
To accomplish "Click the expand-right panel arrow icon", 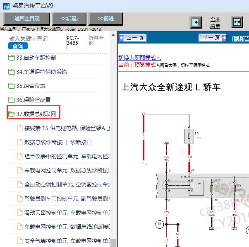I will coord(196,22).
